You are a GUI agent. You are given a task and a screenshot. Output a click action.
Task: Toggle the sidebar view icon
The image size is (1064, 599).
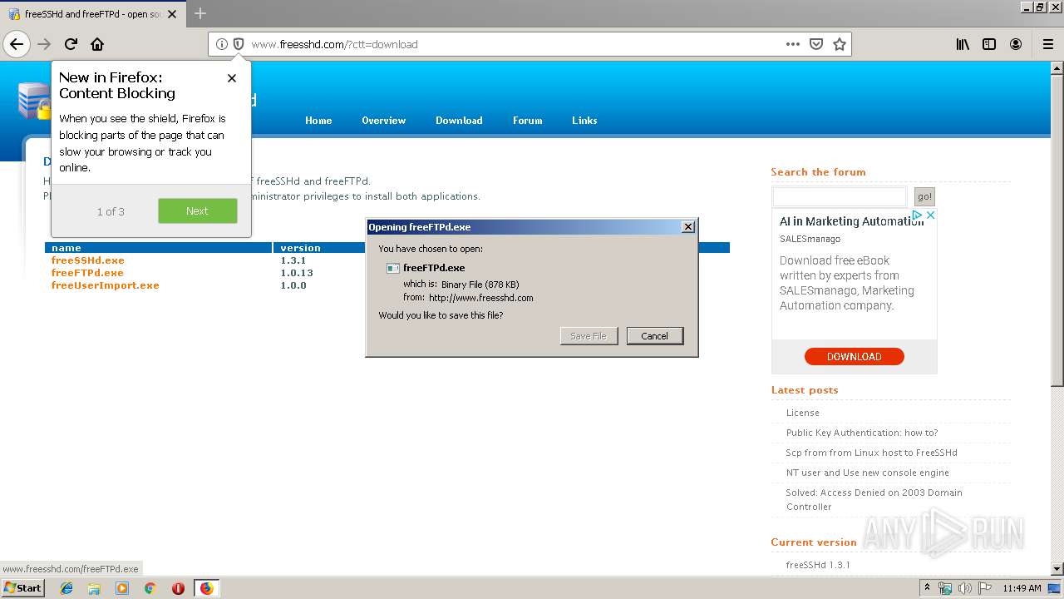(989, 44)
